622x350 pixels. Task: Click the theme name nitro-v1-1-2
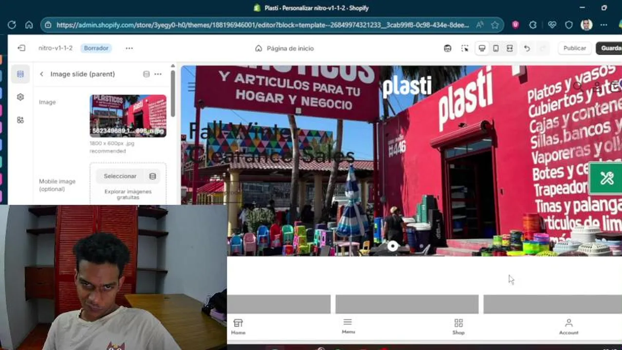(55, 48)
